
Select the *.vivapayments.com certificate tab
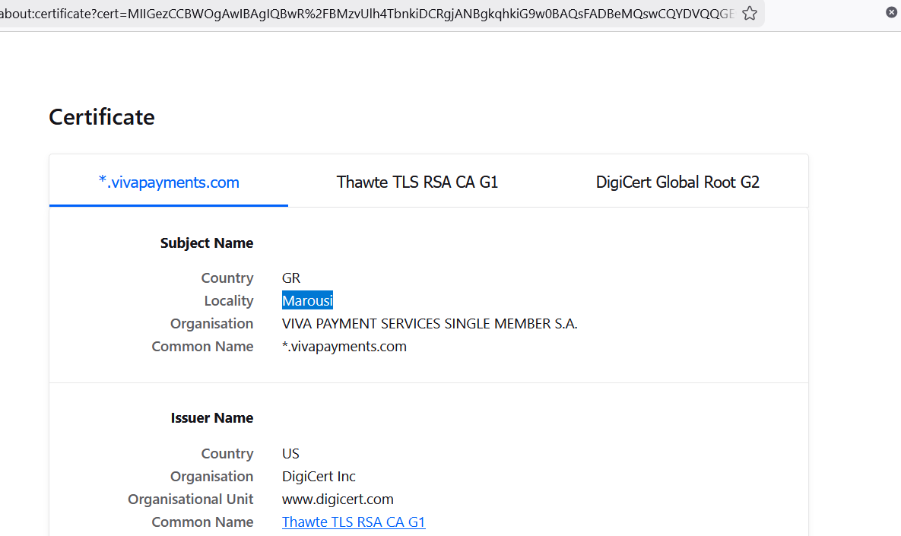(x=169, y=182)
